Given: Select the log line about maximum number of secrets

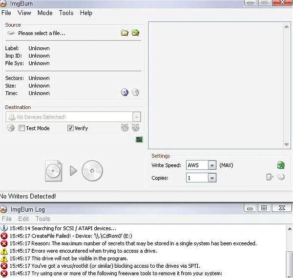Looking at the screenshot, I should click(x=133, y=243).
